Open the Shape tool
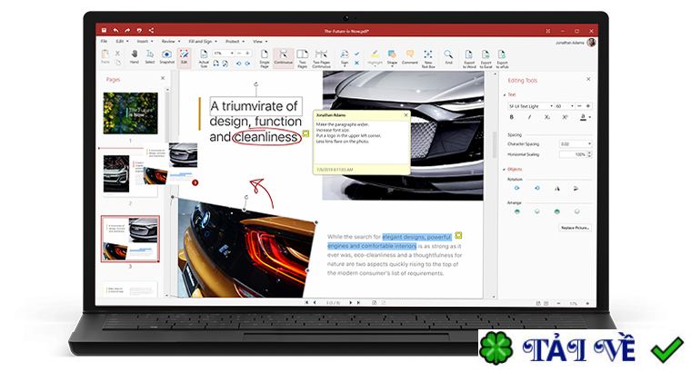 click(392, 57)
